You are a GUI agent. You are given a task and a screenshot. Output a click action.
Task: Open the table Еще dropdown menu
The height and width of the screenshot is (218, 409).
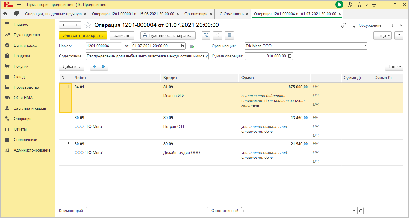(394, 67)
